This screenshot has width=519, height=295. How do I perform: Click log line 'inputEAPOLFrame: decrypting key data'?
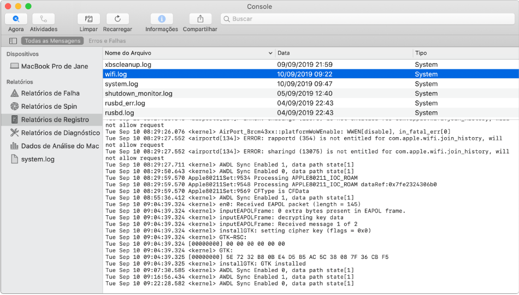pos(225,217)
